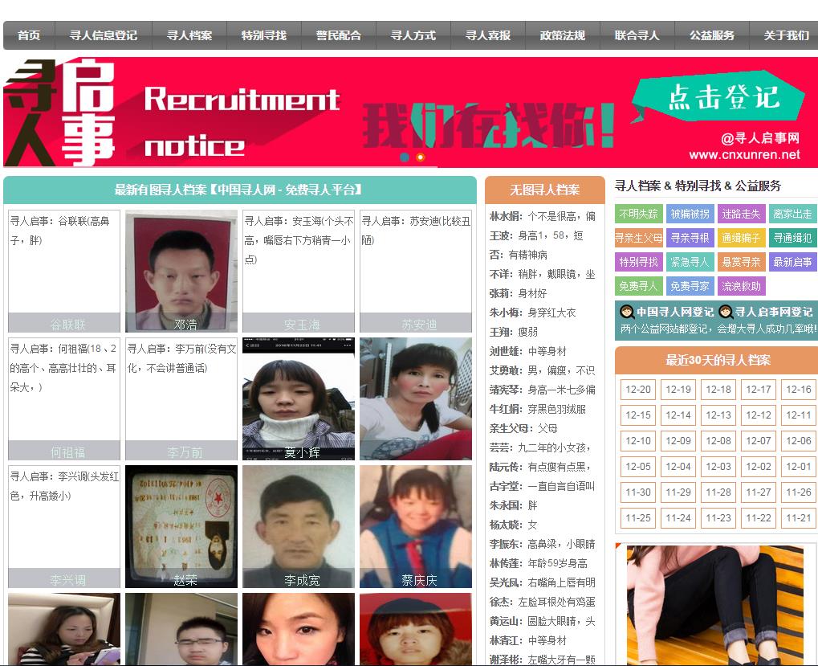Open the 刘世雄 entry in the list
The height and width of the screenshot is (666, 818).
(528, 351)
